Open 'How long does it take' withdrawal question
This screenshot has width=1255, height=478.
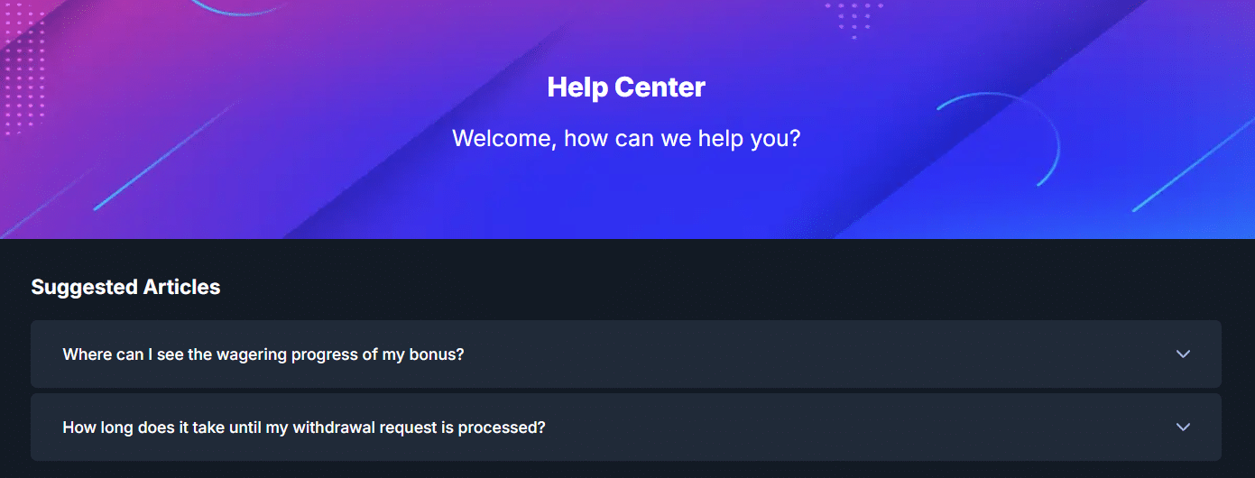click(x=303, y=427)
